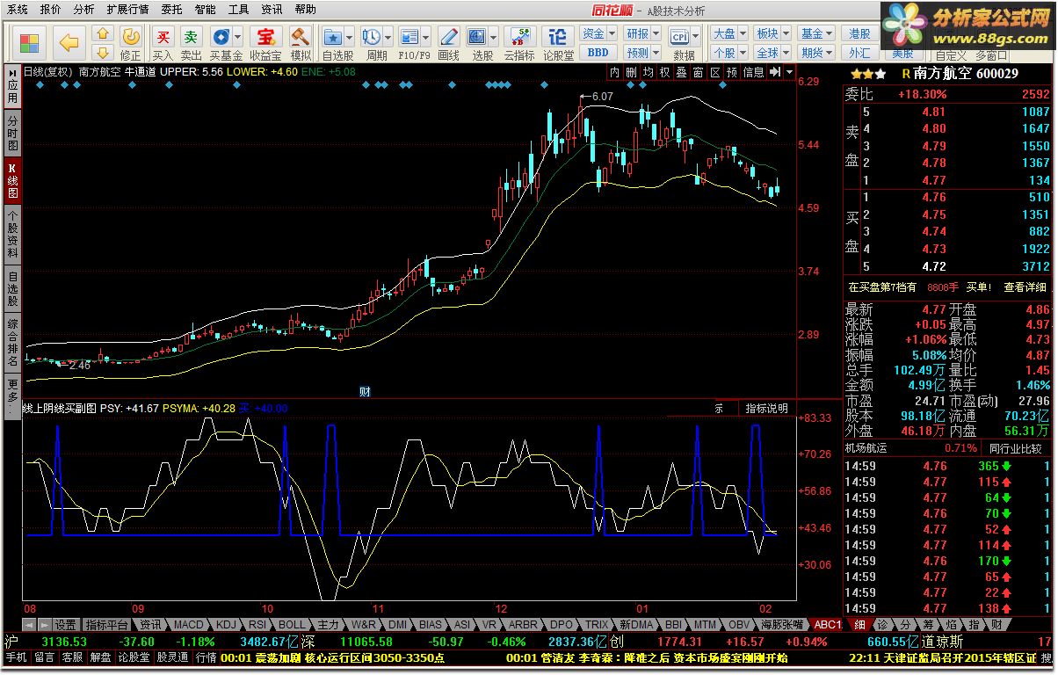
Task: Open the 分时图 sidebar tab
Action: (x=12, y=132)
